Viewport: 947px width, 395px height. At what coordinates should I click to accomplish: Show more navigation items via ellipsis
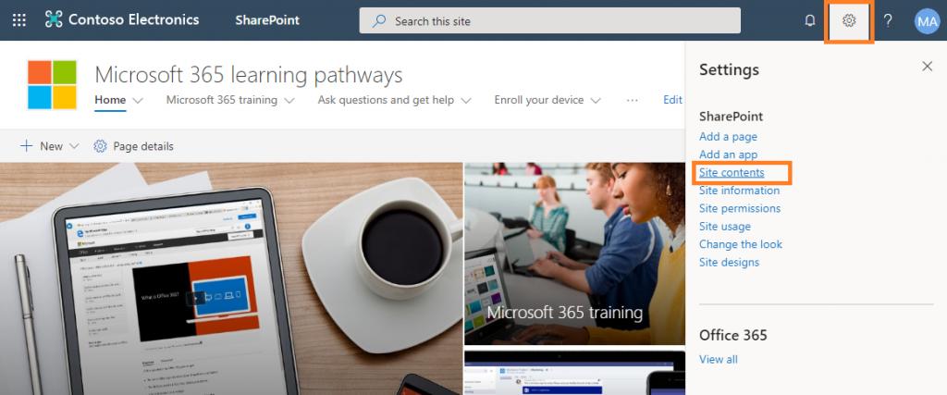[x=632, y=100]
